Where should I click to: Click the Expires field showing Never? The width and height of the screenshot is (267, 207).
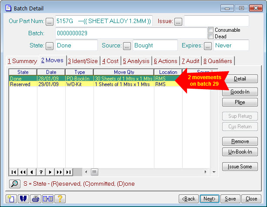(231, 45)
